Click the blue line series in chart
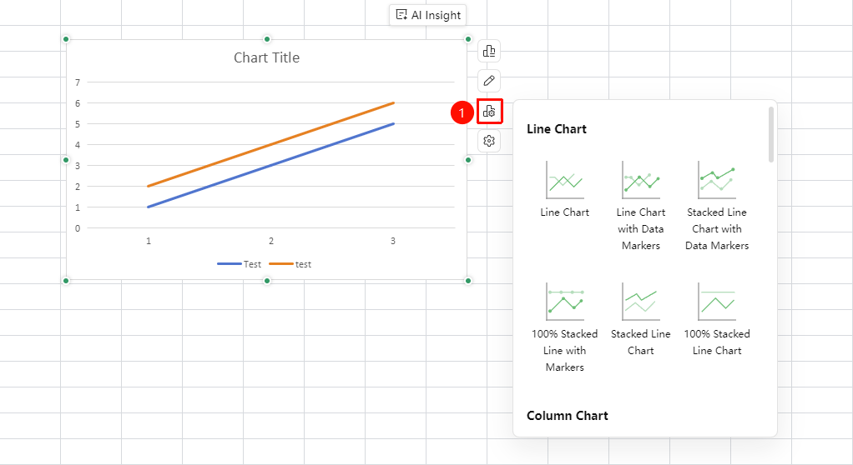853x465 pixels. click(x=271, y=165)
